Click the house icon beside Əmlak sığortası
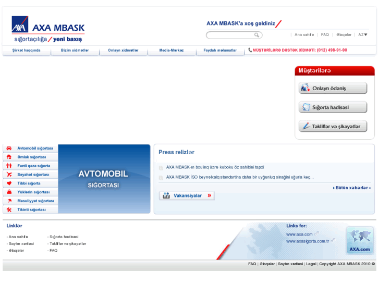The image size is (379, 284). (9, 157)
